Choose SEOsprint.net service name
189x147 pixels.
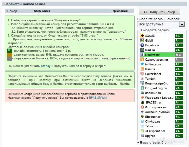155,131
